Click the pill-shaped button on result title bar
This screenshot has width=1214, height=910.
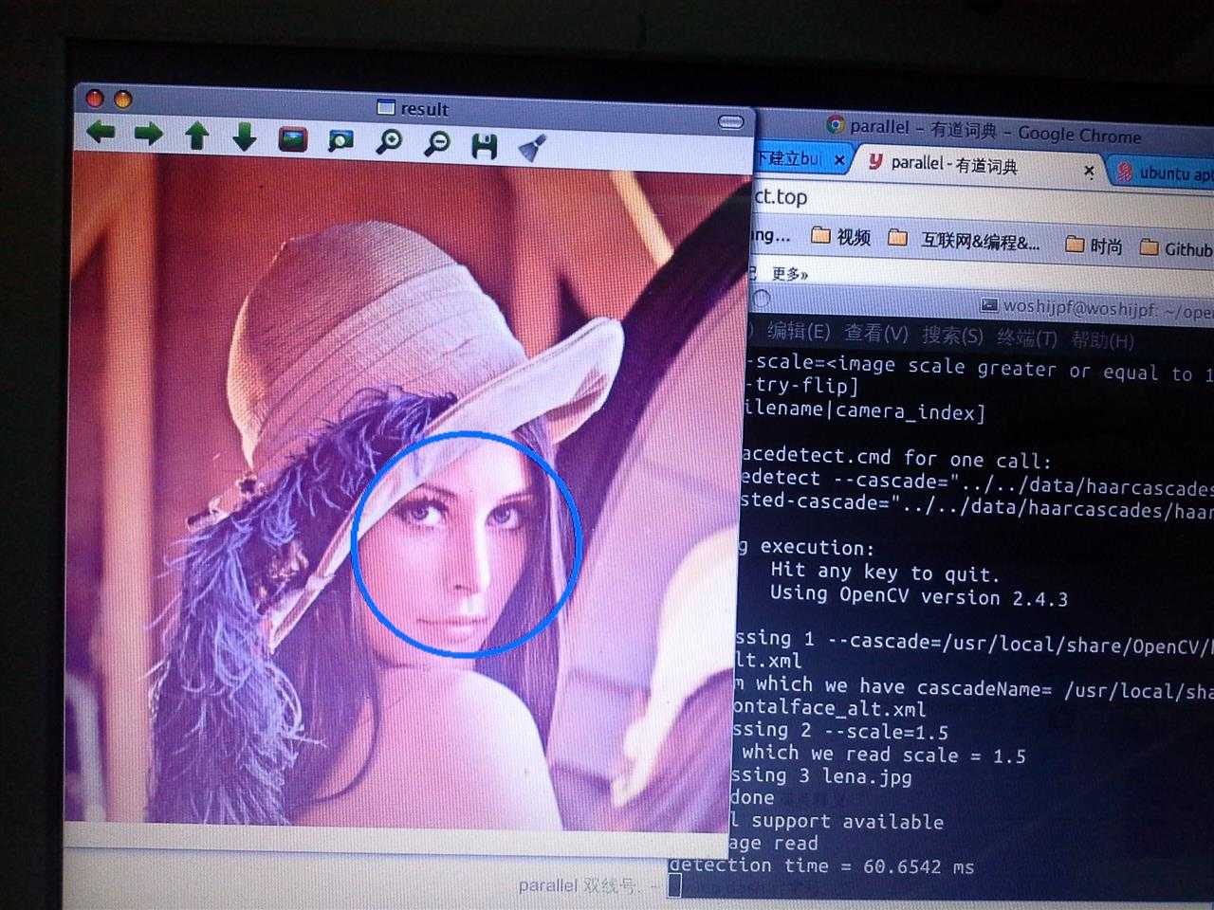pyautogui.click(x=730, y=121)
